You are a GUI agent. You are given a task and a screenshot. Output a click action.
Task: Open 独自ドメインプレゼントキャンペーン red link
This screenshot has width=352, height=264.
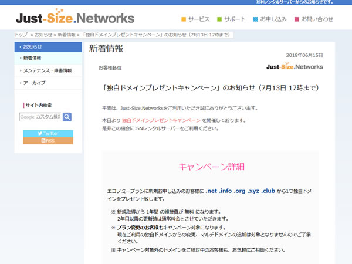pyautogui.click(x=161, y=120)
